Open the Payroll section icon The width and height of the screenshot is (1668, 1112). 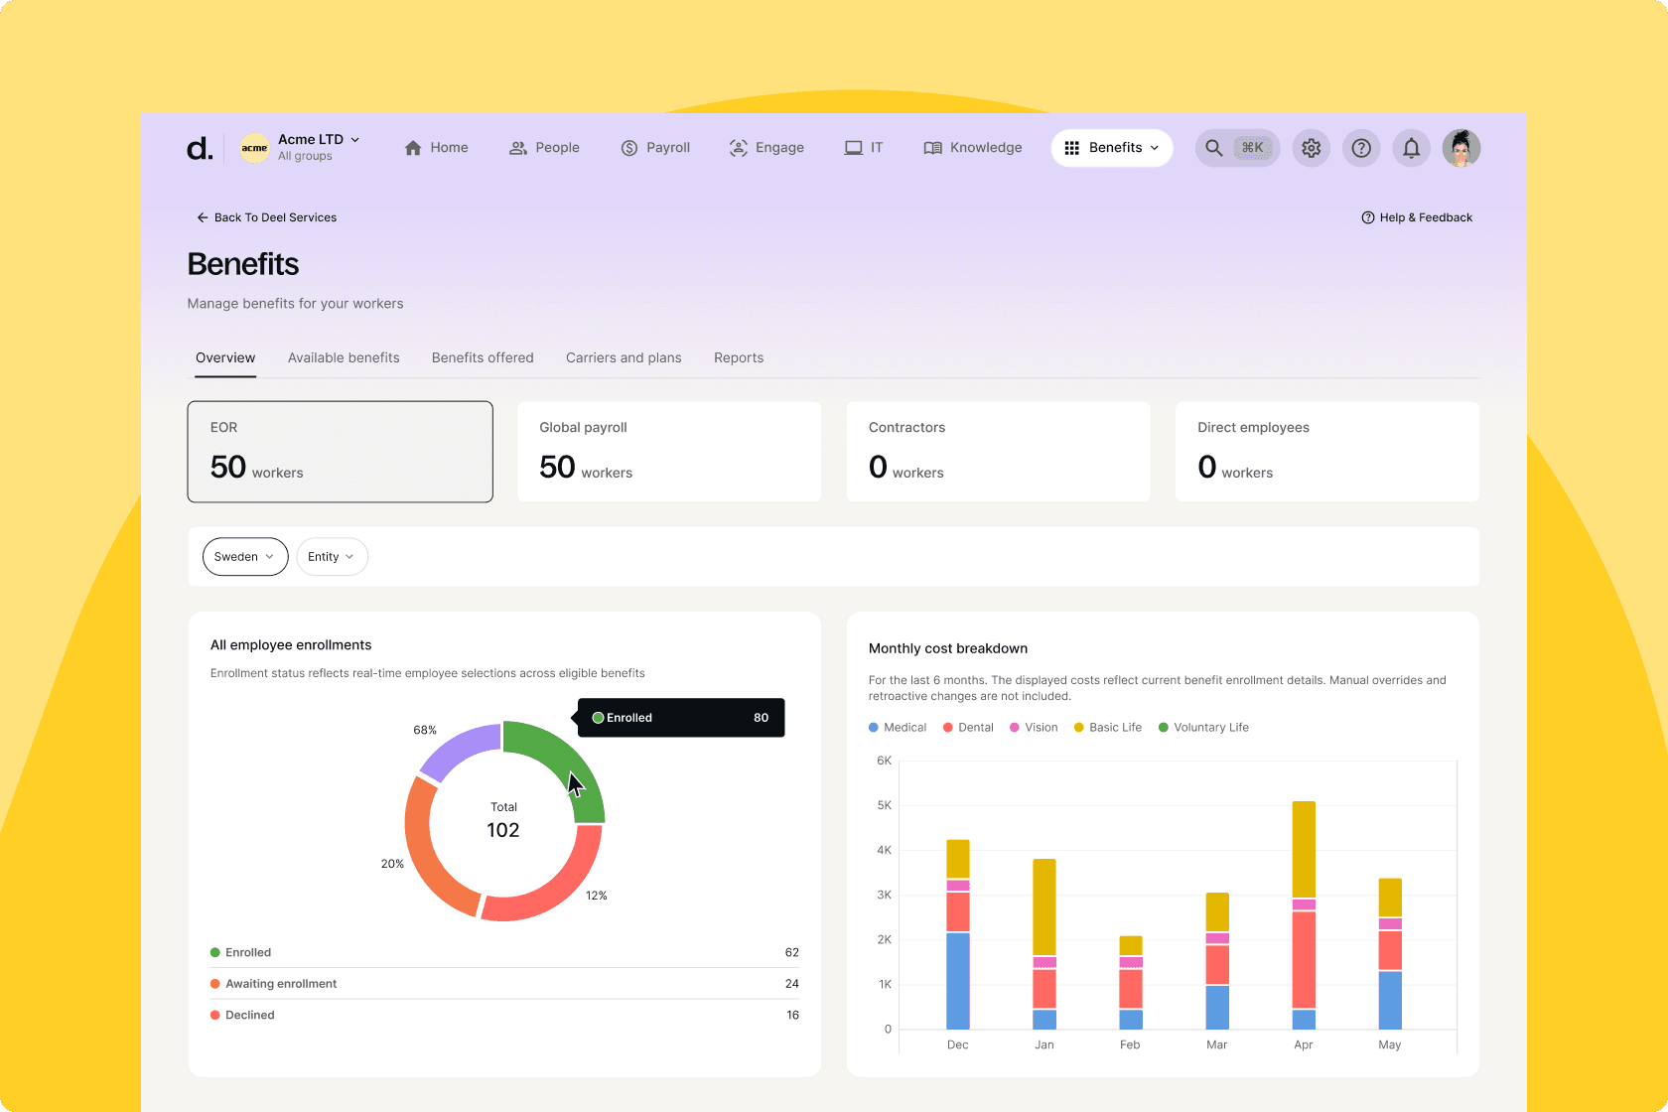(629, 147)
